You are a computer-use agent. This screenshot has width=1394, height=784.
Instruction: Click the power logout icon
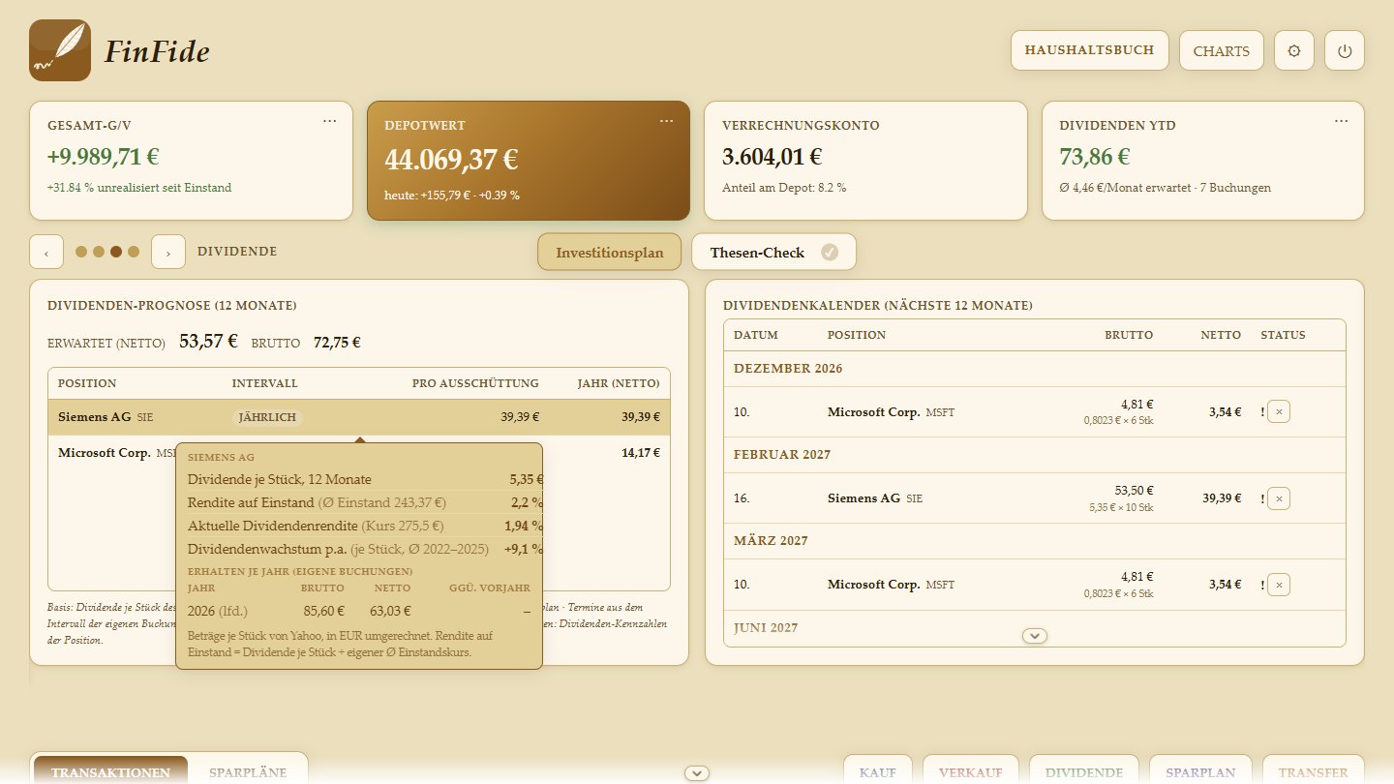(x=1345, y=50)
